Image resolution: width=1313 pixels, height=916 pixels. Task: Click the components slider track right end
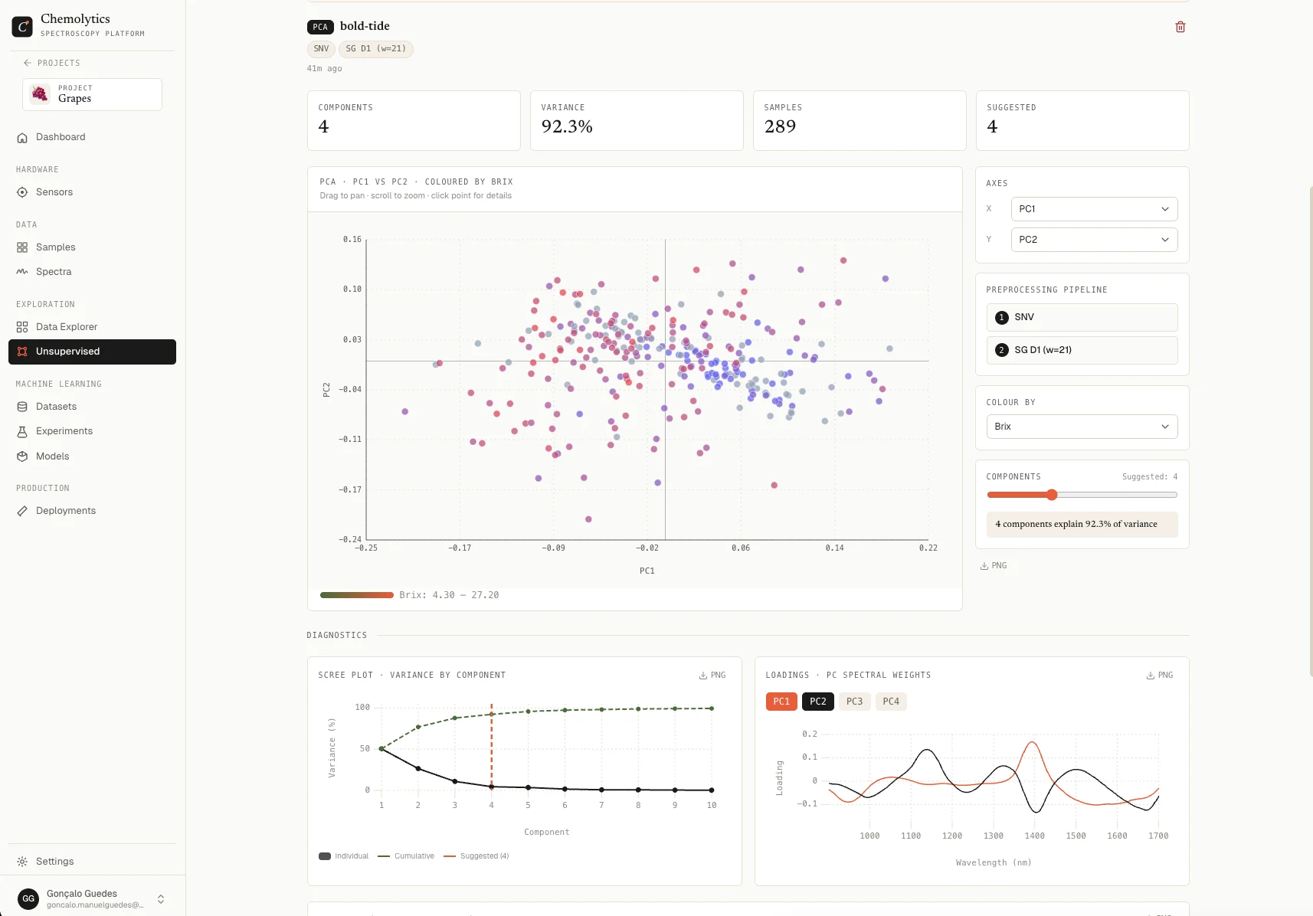click(1175, 495)
